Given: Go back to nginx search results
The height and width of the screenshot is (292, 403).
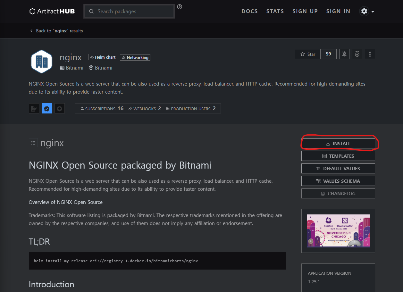Looking at the screenshot, I should (x=56, y=31).
